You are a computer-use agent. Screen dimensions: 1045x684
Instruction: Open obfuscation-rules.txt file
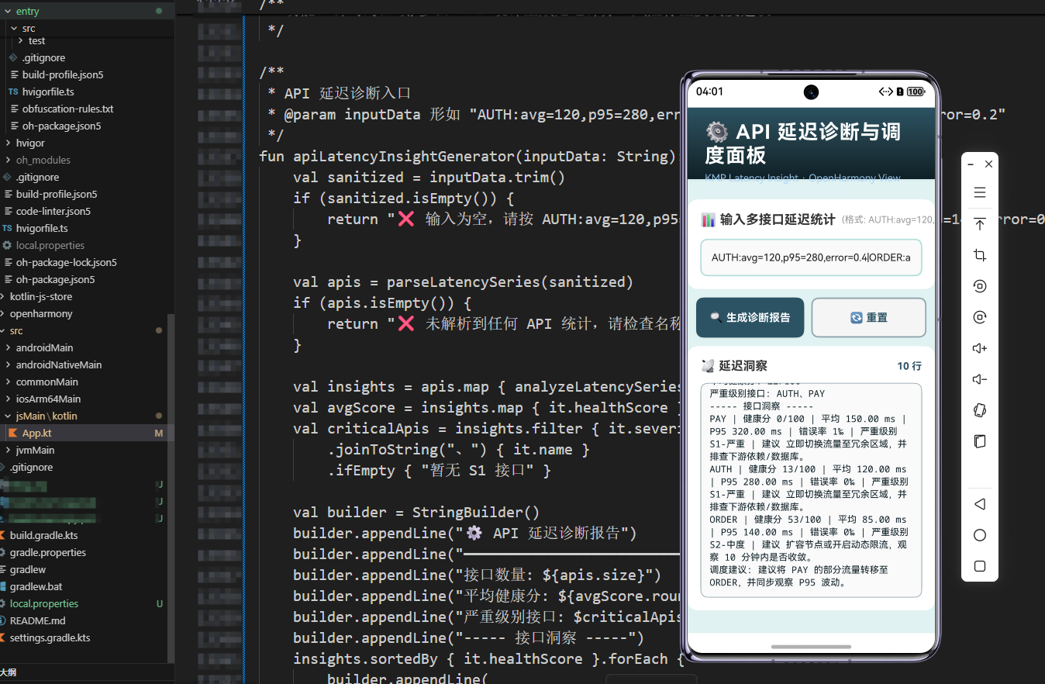click(68, 109)
